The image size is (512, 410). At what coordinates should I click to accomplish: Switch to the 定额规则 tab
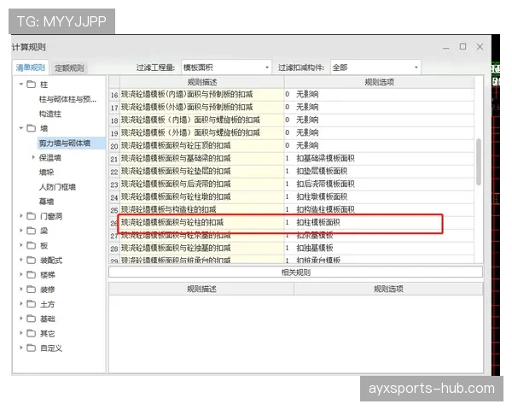[x=69, y=68]
